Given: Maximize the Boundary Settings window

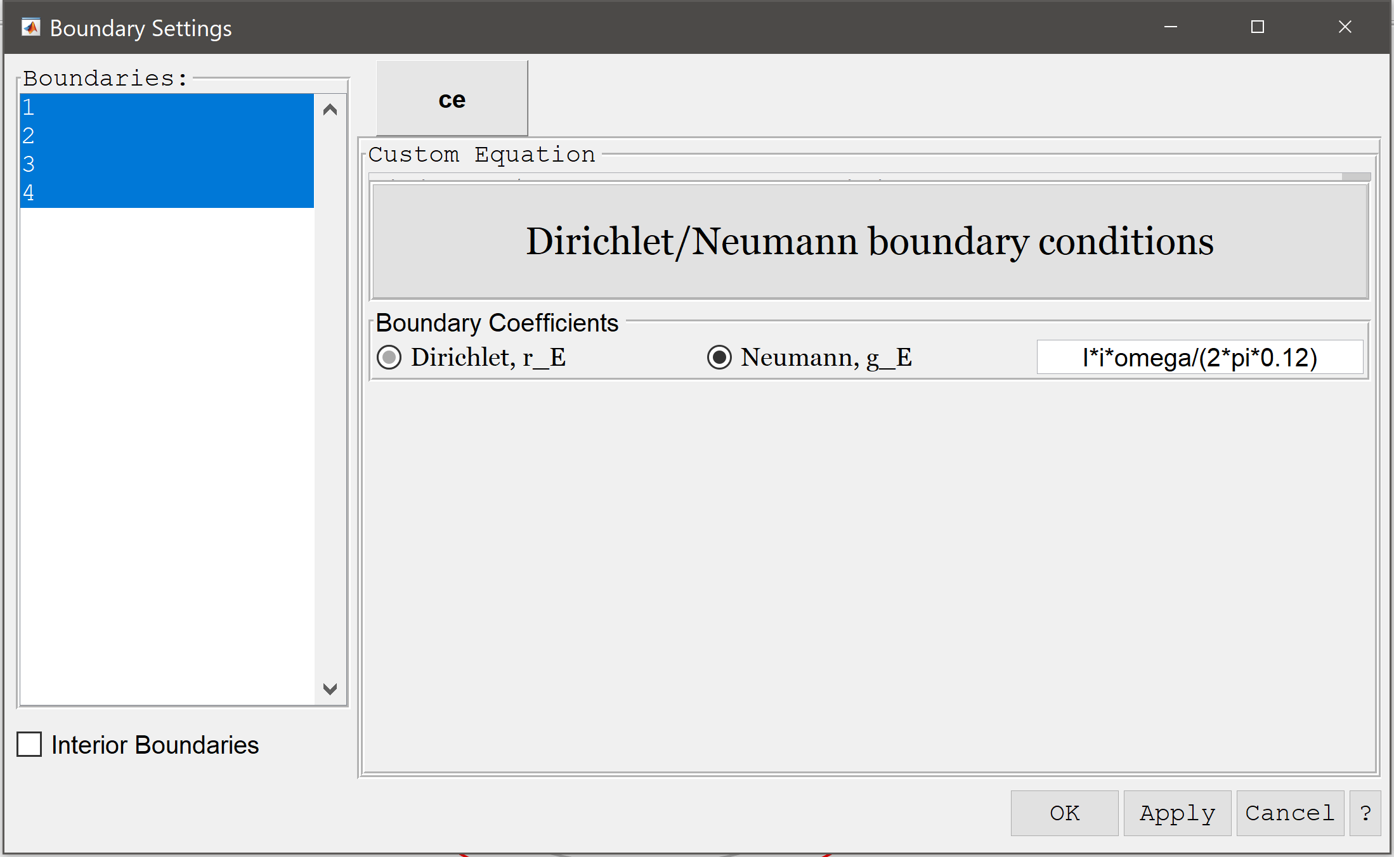Looking at the screenshot, I should point(1258,27).
